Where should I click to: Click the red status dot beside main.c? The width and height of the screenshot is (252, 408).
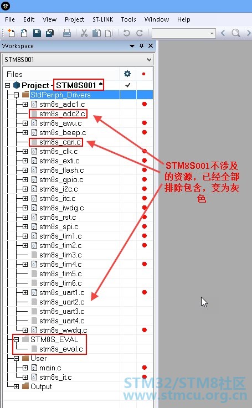click(x=145, y=368)
